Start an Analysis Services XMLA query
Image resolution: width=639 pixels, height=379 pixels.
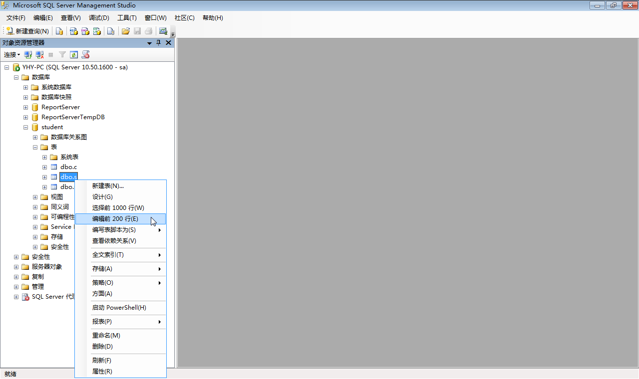[x=97, y=31]
